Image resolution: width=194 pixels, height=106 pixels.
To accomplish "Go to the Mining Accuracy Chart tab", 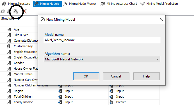I will [x=119, y=4].
